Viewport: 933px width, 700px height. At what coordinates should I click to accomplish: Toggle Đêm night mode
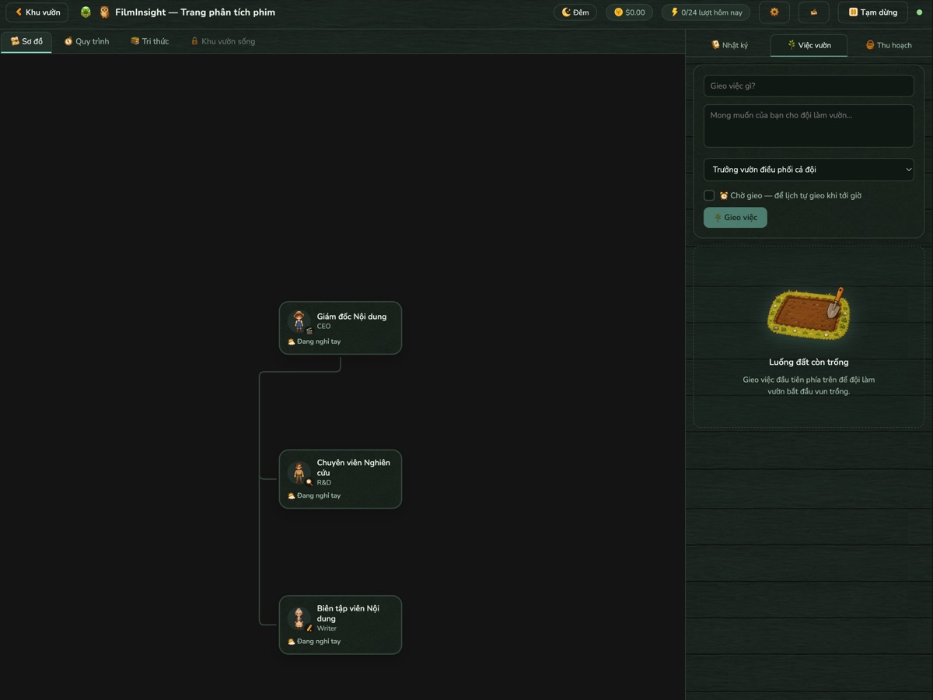pyautogui.click(x=575, y=12)
